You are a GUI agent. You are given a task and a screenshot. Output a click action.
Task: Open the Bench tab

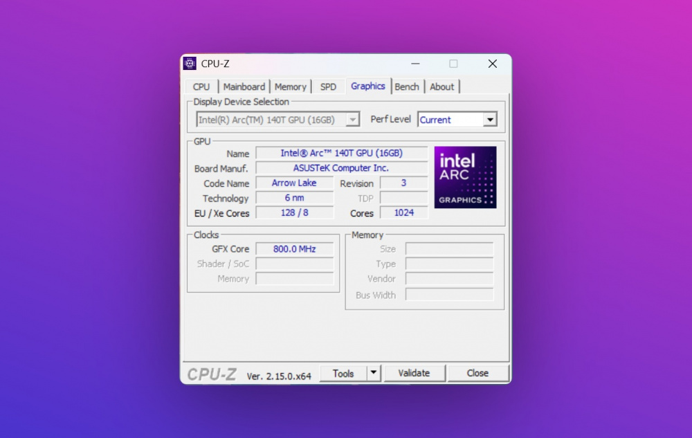click(x=407, y=87)
